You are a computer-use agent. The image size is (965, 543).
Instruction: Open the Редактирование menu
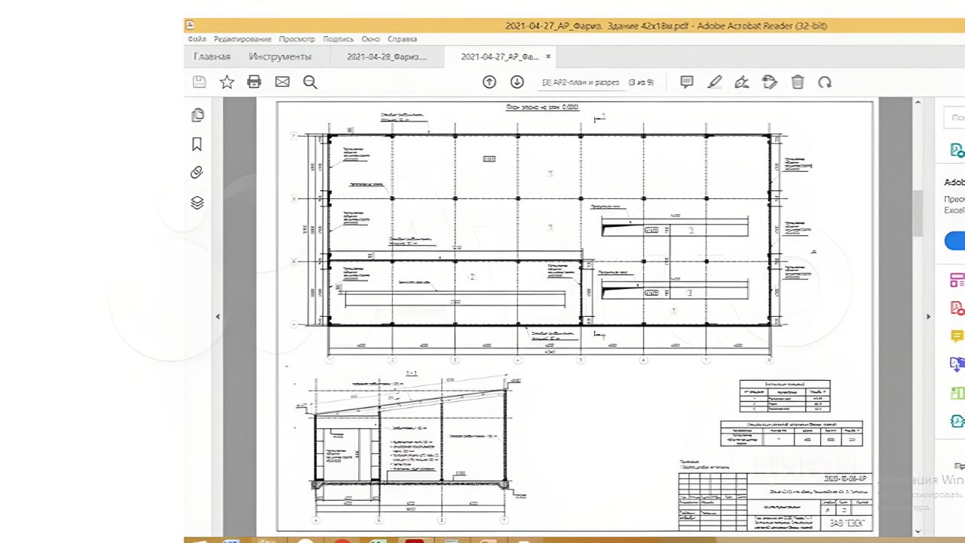pyautogui.click(x=242, y=39)
